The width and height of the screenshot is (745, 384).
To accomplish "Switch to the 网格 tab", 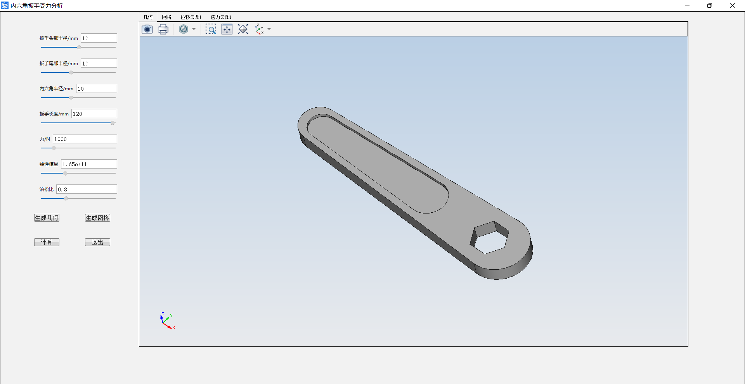I will (x=166, y=17).
